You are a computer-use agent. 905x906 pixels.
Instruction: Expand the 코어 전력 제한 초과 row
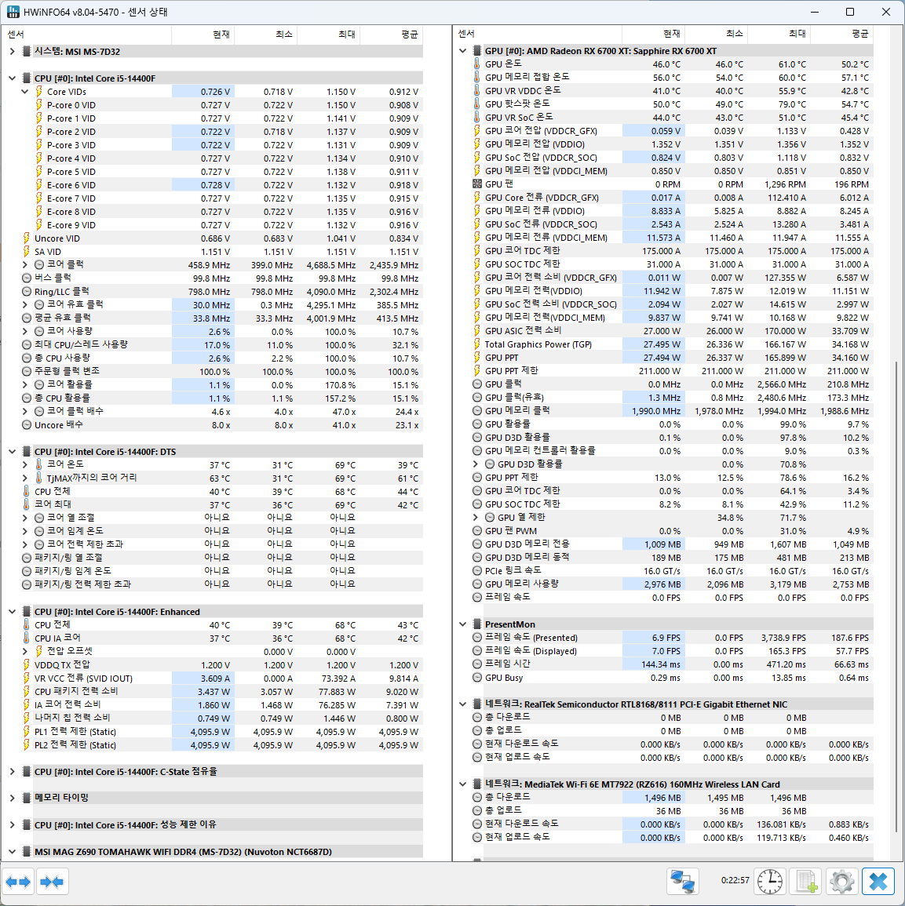(25, 544)
